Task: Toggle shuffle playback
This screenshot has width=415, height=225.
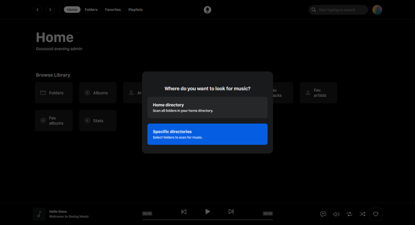Action: [x=363, y=214]
